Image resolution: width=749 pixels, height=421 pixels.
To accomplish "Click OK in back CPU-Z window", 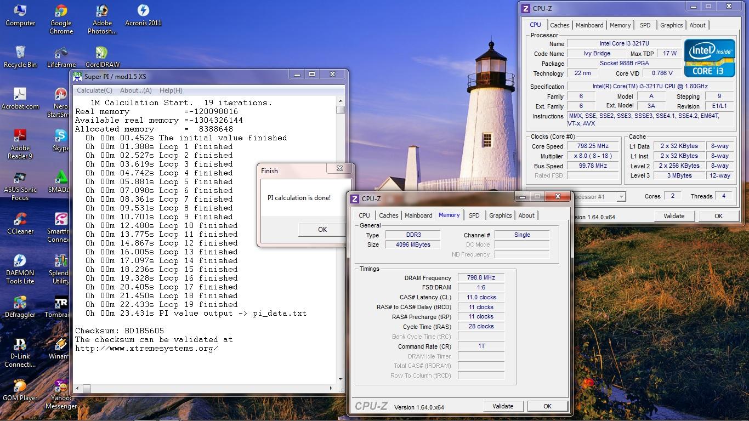I will coord(718,216).
